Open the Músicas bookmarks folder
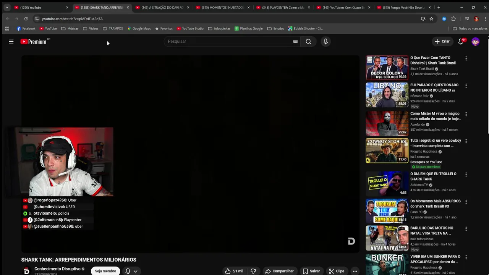 pos(70,28)
